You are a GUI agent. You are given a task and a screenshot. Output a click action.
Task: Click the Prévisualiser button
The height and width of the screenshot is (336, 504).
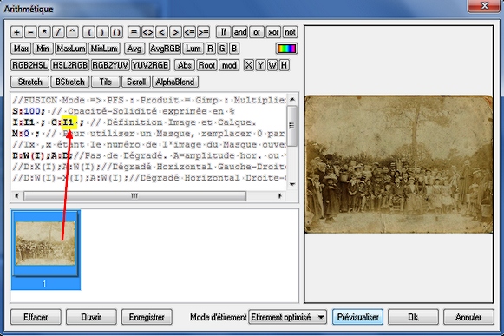[x=357, y=317]
